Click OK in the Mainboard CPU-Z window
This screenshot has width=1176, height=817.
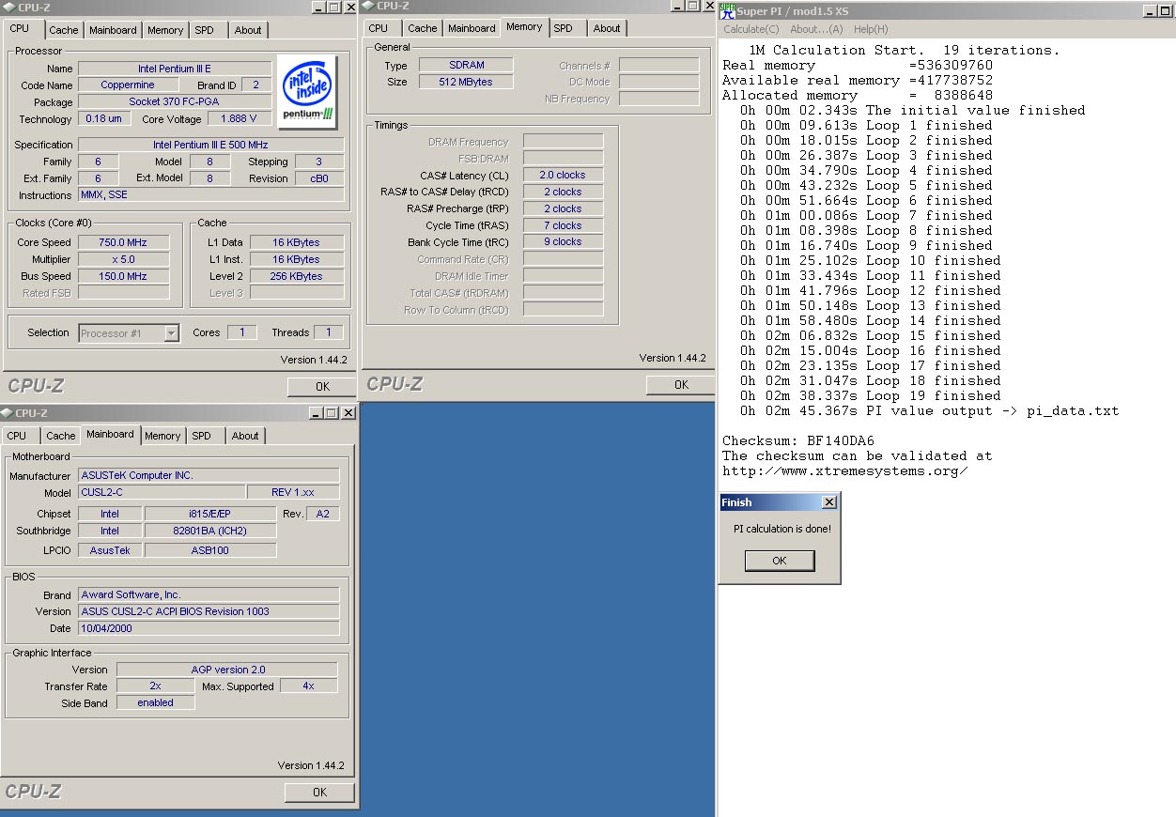tap(319, 793)
